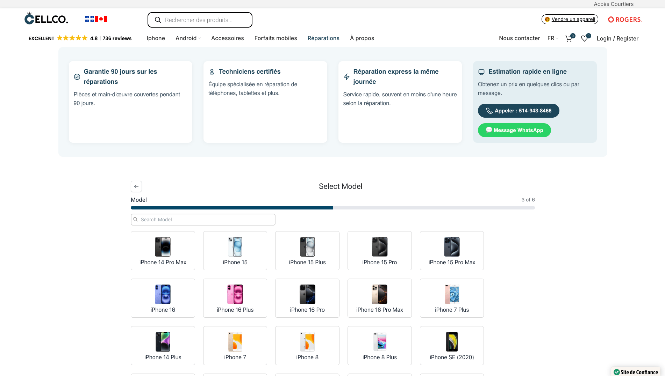Screen dimensions: 665x376
Task: Open the À propos page
Action: point(362,38)
